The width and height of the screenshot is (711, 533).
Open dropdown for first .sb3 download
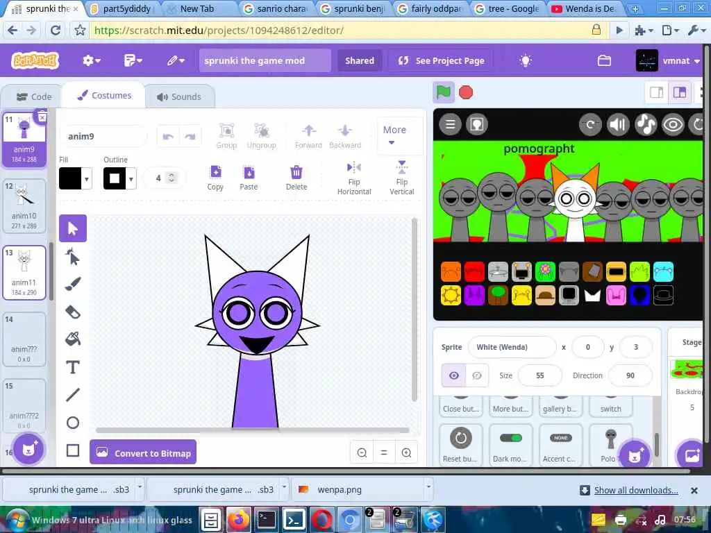[140, 487]
